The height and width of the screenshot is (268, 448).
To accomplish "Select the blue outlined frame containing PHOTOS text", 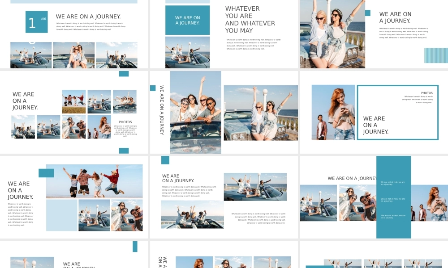I will [x=397, y=112].
